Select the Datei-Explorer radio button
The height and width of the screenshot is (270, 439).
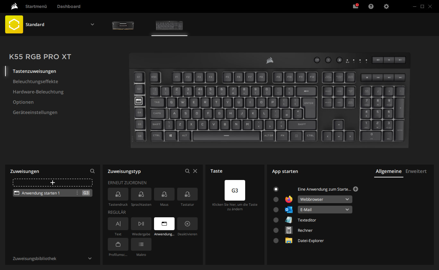276,240
